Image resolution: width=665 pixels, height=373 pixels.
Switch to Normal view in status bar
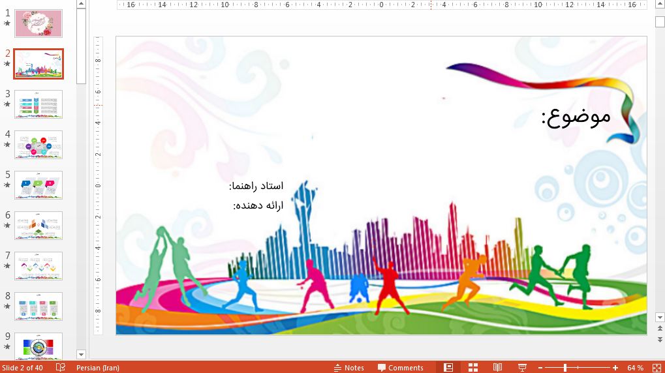(x=448, y=368)
